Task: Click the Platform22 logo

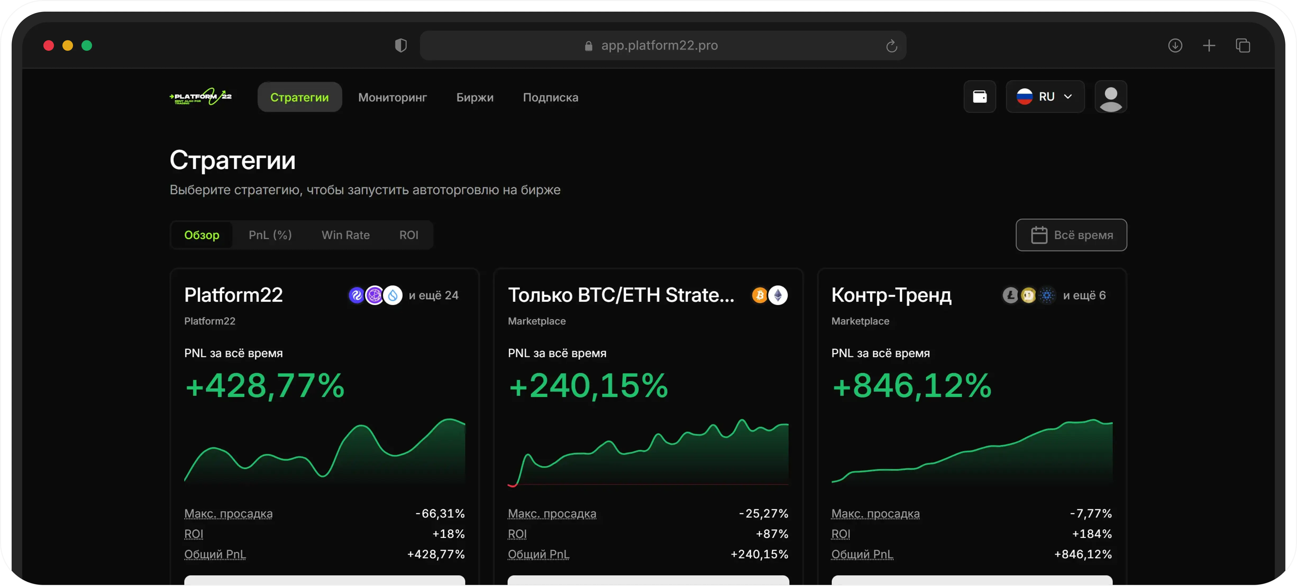Action: coord(200,96)
